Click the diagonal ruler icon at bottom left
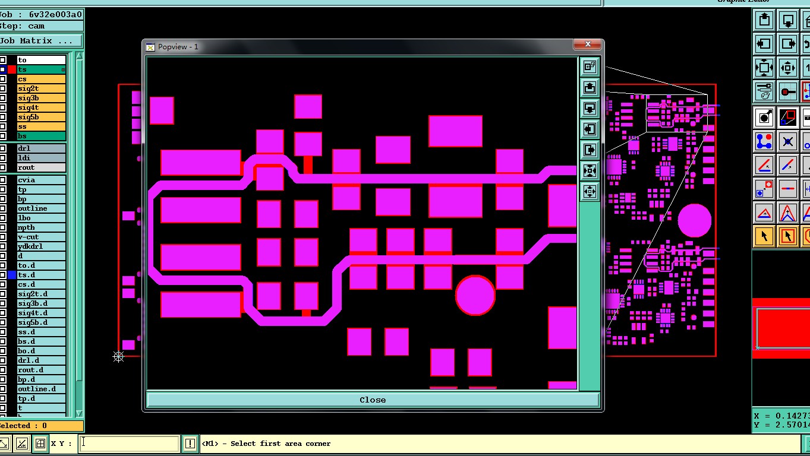Viewport: 810px width, 456px height. [21, 444]
